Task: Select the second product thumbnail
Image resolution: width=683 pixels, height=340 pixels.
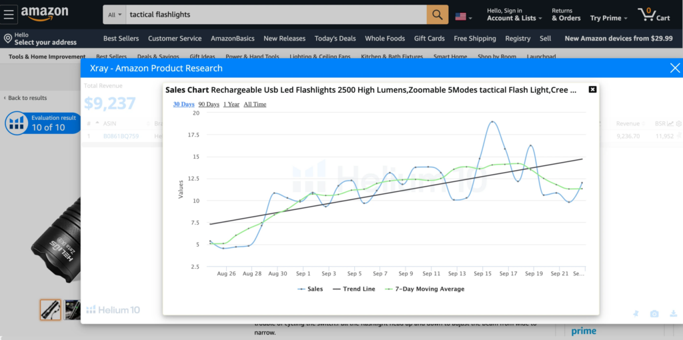Action: click(72, 310)
